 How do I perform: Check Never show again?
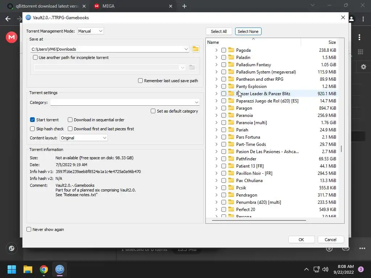tap(29, 229)
